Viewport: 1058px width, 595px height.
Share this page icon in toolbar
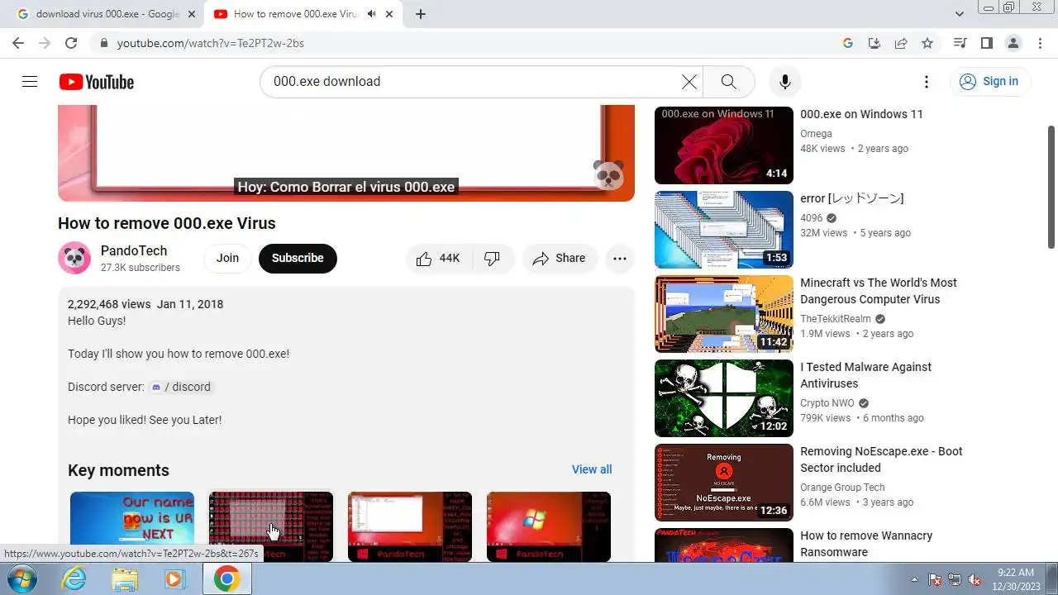click(901, 43)
